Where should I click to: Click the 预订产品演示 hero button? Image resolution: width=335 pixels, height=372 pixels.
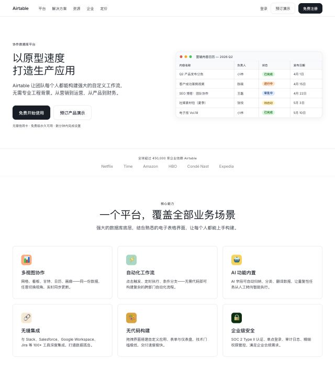click(72, 113)
